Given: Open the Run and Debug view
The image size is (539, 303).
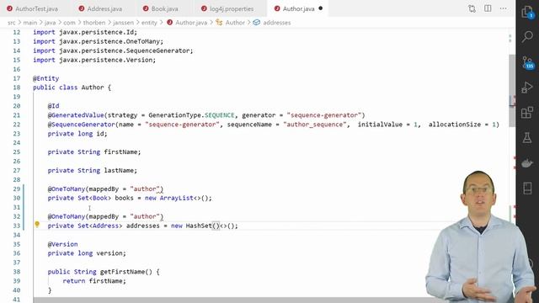Looking at the screenshot, I should coord(527,88).
